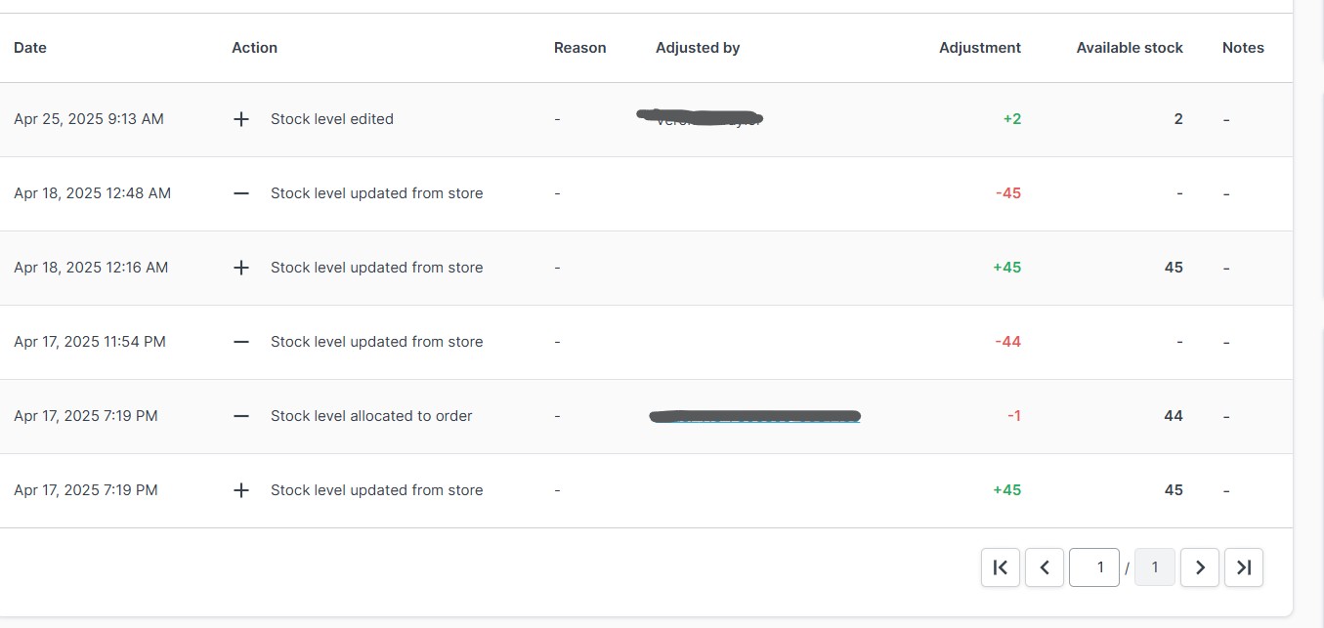Click minus icon on Apr 17 11:54 PM row
Image resolution: width=1324 pixels, height=628 pixels.
pyautogui.click(x=241, y=342)
